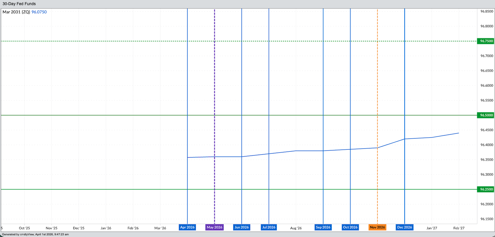The image size is (495, 237).
Task: Select the green 96.5000 price level tag
Action: (x=486, y=115)
